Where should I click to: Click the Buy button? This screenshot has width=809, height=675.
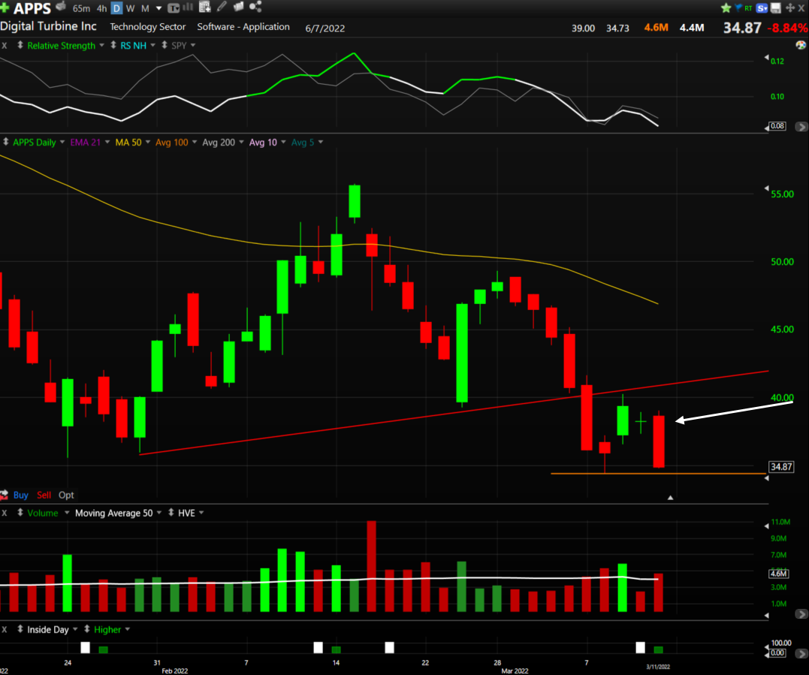20,495
